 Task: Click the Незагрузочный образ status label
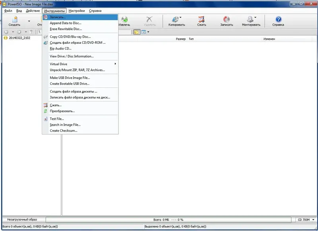tap(22, 219)
